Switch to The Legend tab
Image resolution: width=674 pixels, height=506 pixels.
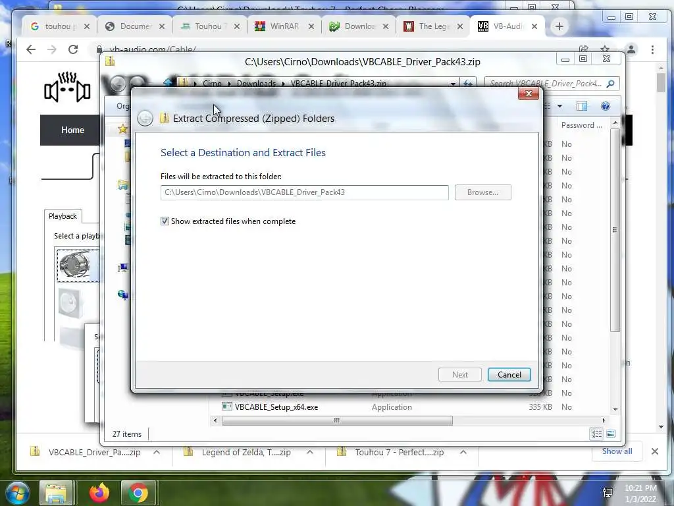pos(433,26)
